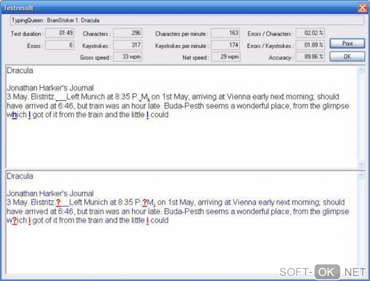
Task: Click blue highlighted 'h' in 'which' upper pane
Action: (x=15, y=115)
